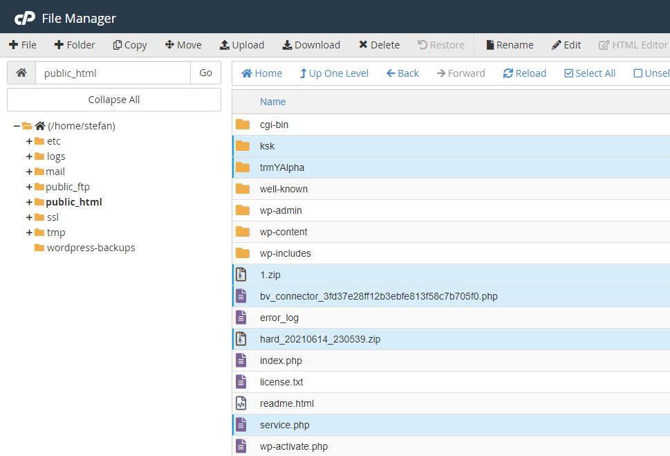Click the Move arrows icon
This screenshot has height=456, width=670.
(169, 45)
